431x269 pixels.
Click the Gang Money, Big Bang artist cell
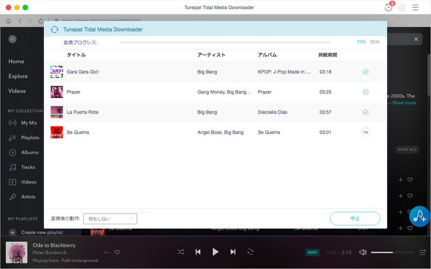[x=224, y=92]
